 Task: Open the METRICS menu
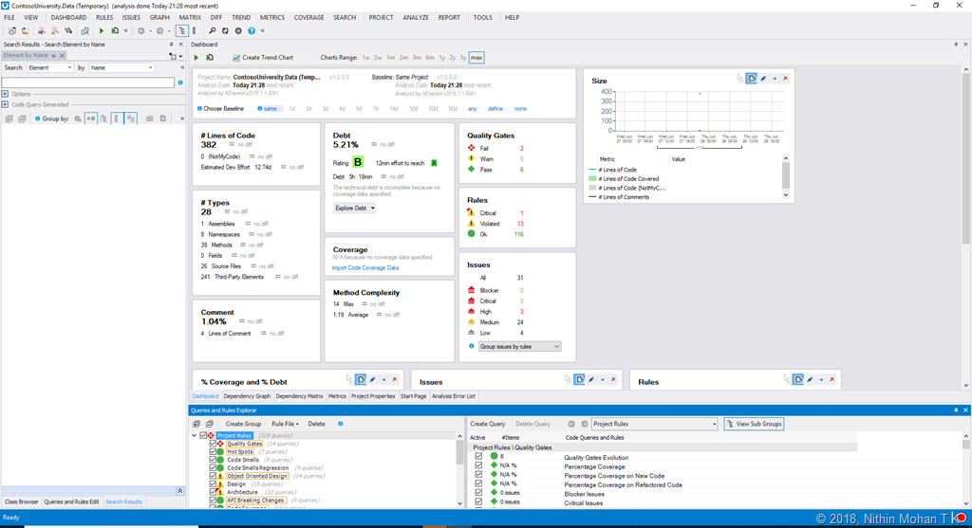click(x=271, y=17)
